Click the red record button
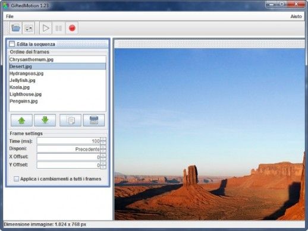The height and width of the screenshot is (231, 308). pyautogui.click(x=72, y=28)
